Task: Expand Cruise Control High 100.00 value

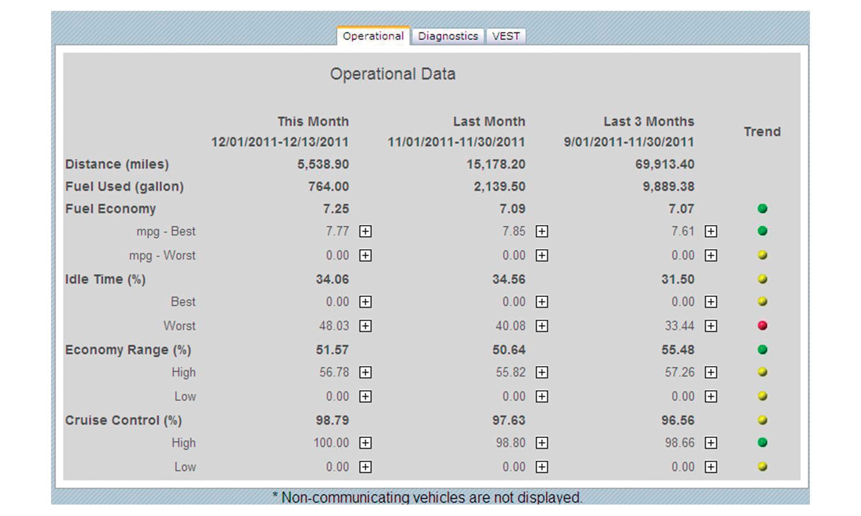Action: click(365, 443)
